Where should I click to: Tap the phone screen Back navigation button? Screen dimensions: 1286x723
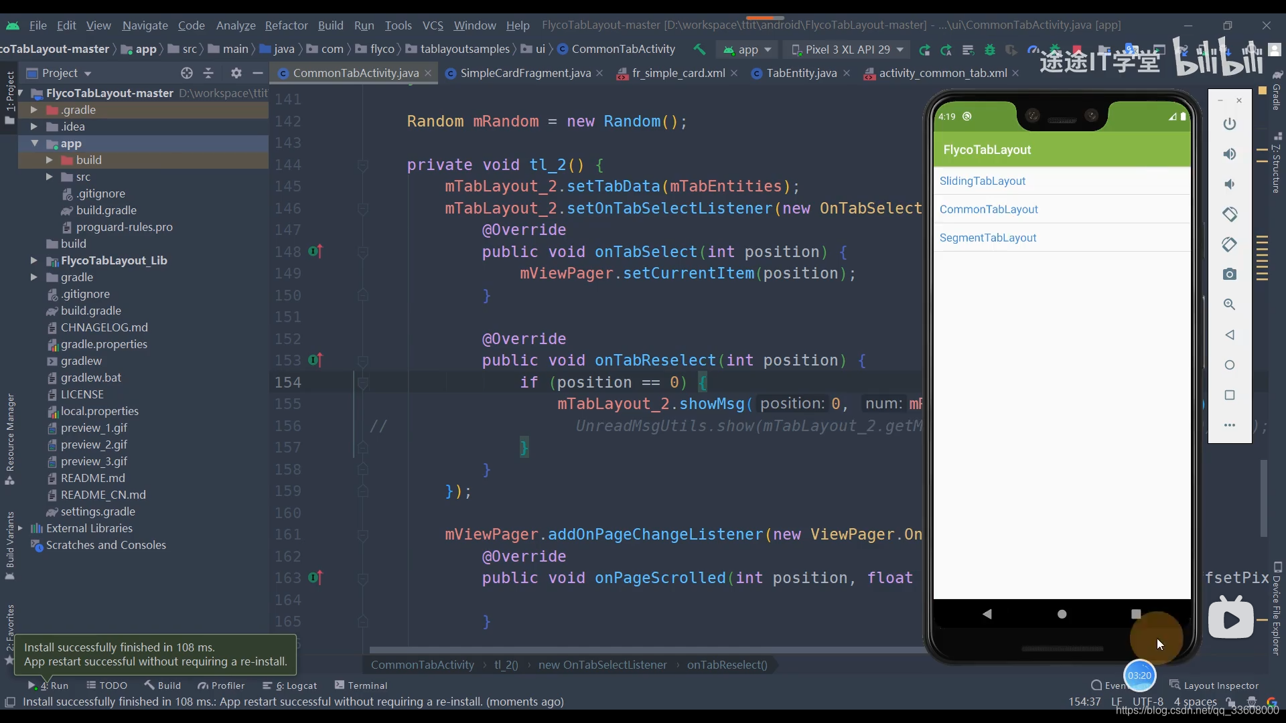click(987, 614)
